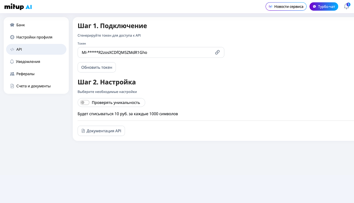
Task: Open notifications via the bell with badge
Action: point(346,6)
